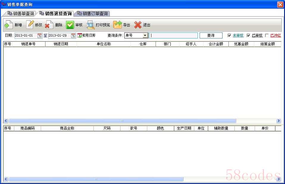Image resolution: width=285 pixels, height=184 pixels.
Task: Toggle the 已审核 checkbox
Action: point(248,35)
